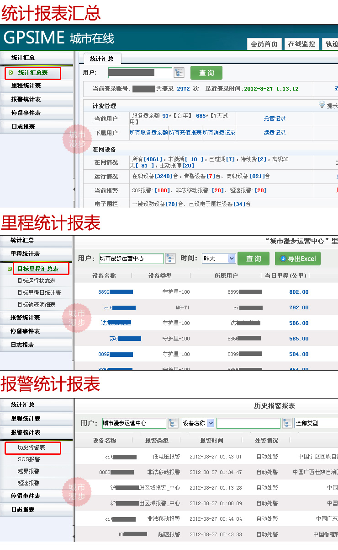Select the 统计汇总 content tab
This screenshot has width=338, height=550.
coord(101,59)
